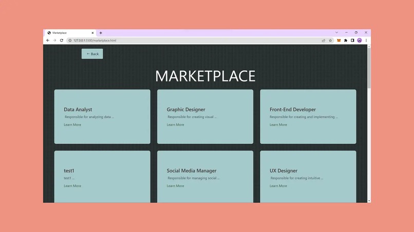This screenshot has width=414, height=232.
Task: Click the scrollbar down arrow
Action: 369,201
